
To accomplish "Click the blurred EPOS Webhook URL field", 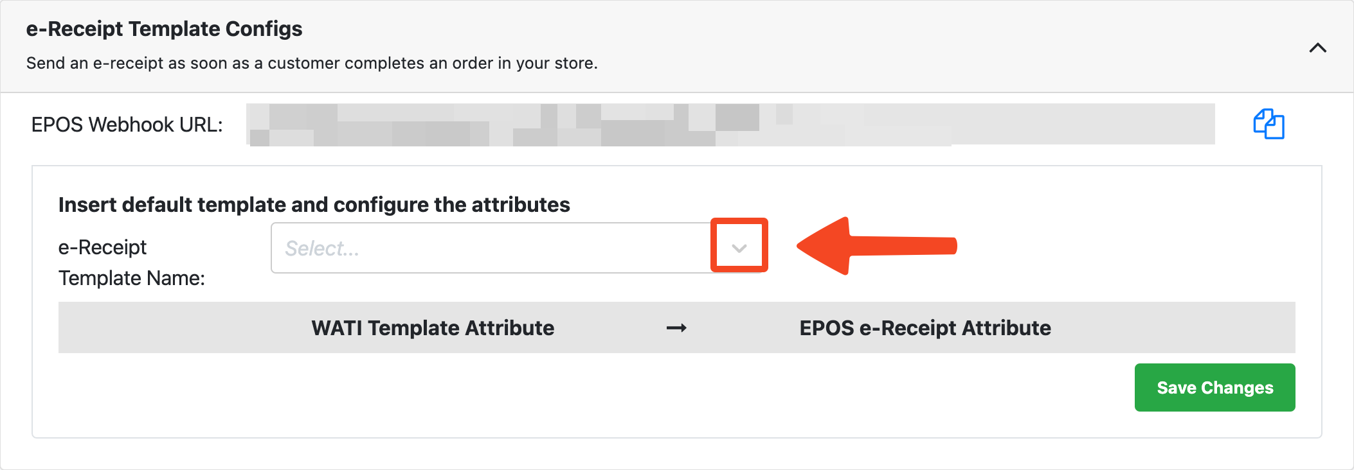I will [730, 125].
